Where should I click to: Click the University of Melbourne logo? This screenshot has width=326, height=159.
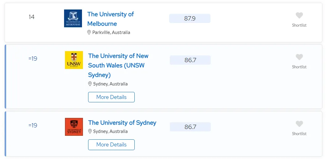click(x=73, y=18)
